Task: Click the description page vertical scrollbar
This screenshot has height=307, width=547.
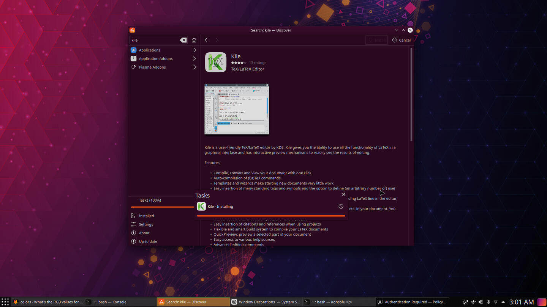Action: click(411, 95)
